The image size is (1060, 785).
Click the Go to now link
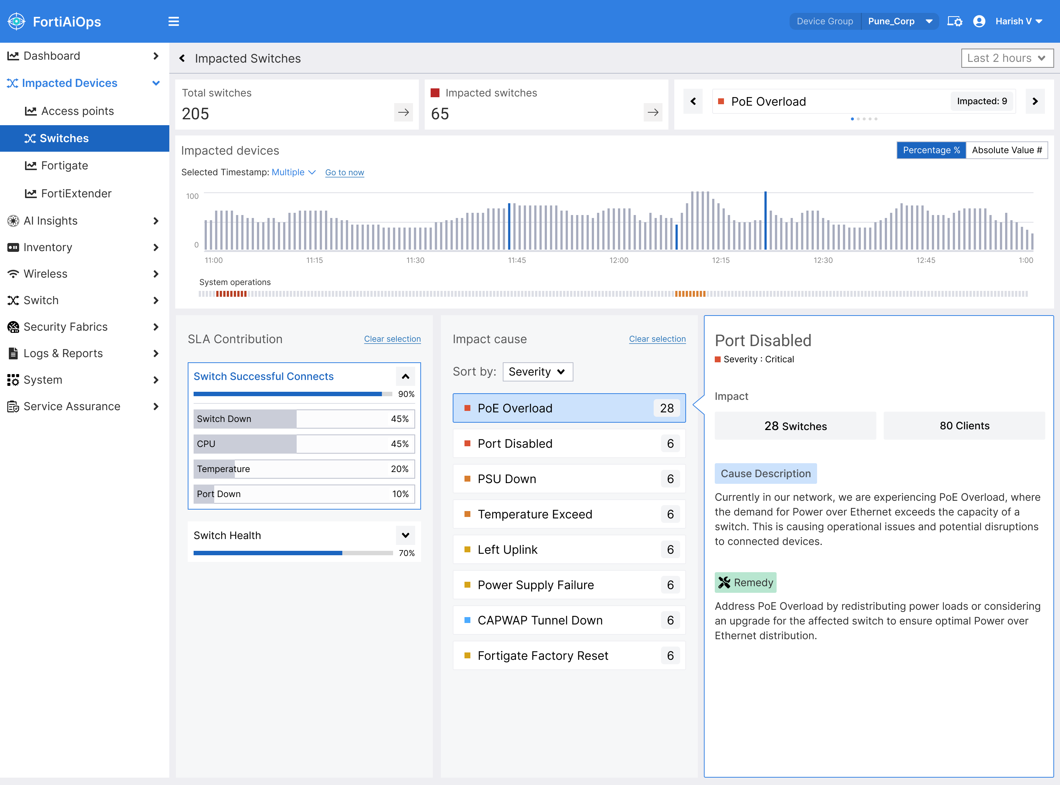(344, 172)
